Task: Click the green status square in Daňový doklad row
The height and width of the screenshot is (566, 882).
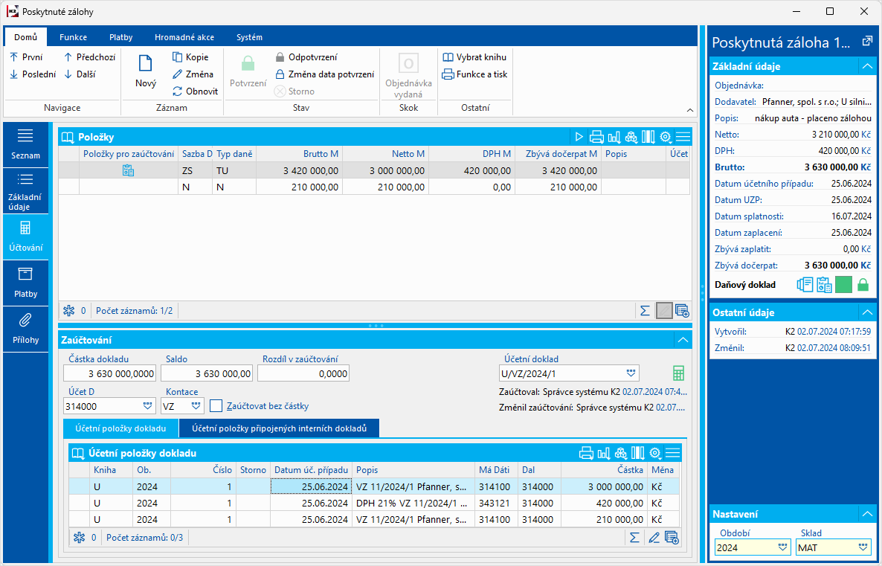Action: pyautogui.click(x=843, y=285)
